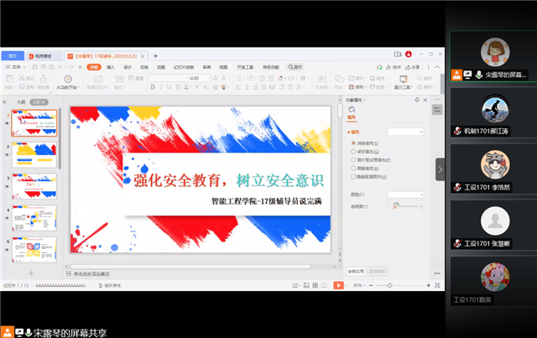Click the fit slide to window icon
The image size is (537, 338).
tap(437, 285)
